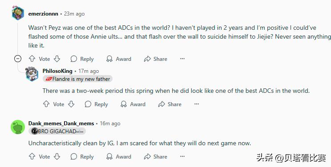The image size is (331, 167).
Task: Open PhilosoKing's profile via username
Action: [x=57, y=71]
